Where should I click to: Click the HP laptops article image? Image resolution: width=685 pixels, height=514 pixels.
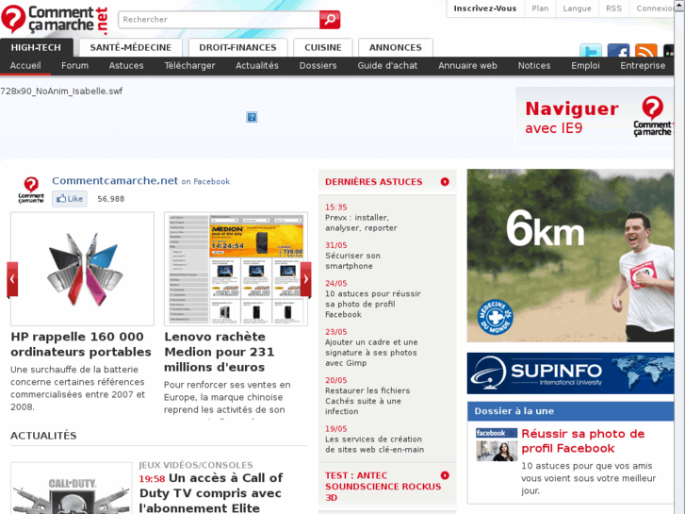coord(82,269)
